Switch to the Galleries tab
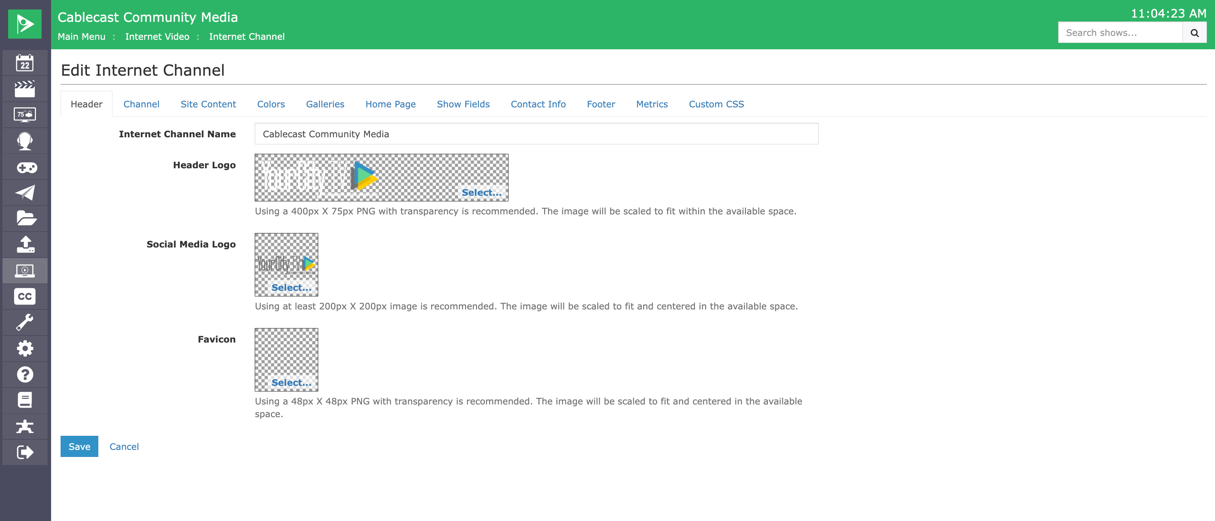1215x521 pixels. pyautogui.click(x=325, y=104)
